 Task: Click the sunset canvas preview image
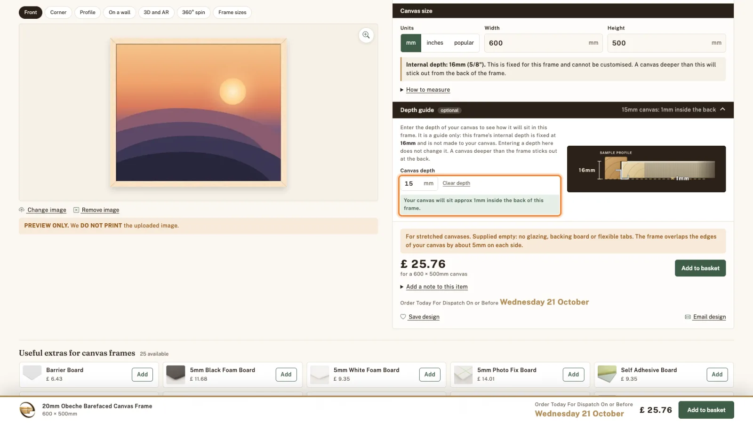click(199, 113)
